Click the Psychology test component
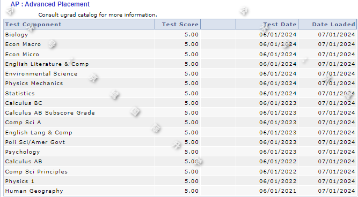This screenshot has width=358, height=197. [23, 152]
